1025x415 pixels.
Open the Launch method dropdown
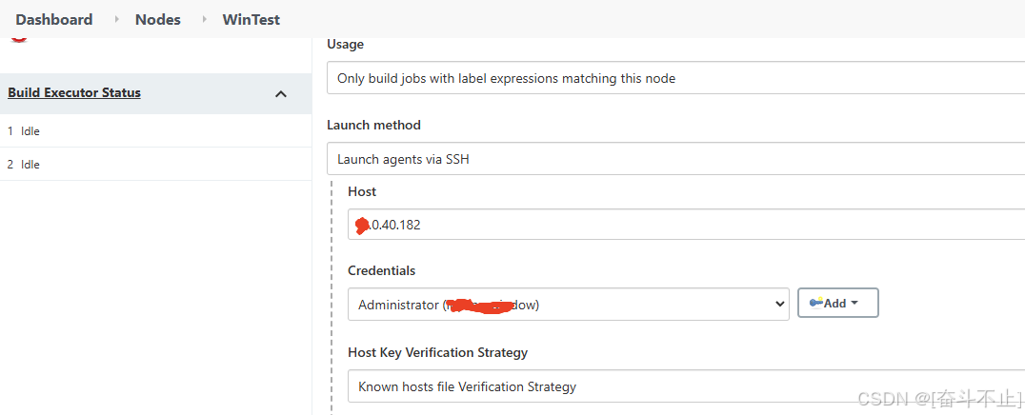[675, 159]
